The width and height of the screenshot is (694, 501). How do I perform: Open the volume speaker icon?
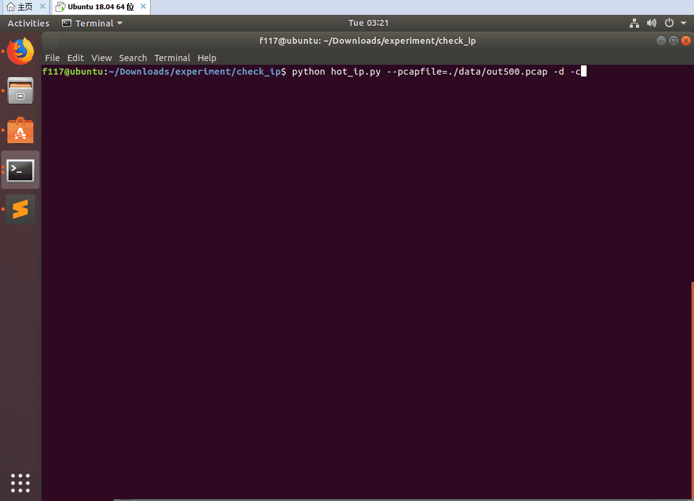click(x=651, y=23)
